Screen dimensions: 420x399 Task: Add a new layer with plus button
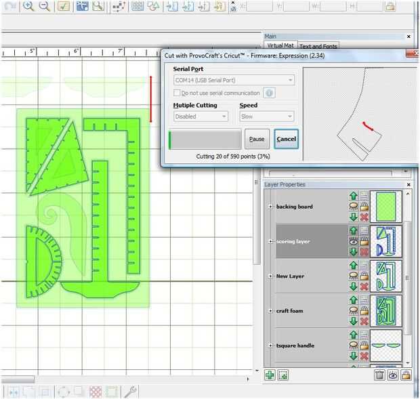[x=270, y=375]
